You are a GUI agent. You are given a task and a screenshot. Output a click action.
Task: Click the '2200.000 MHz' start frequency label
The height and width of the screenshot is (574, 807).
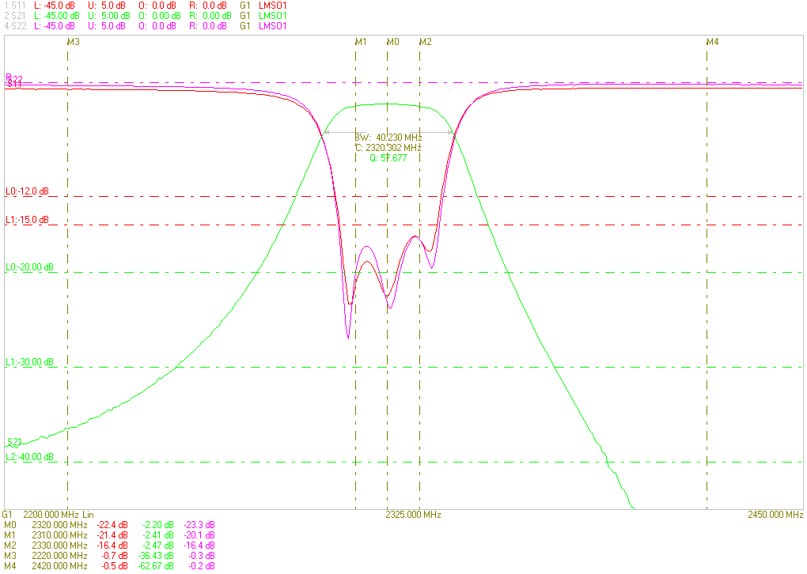51,515
